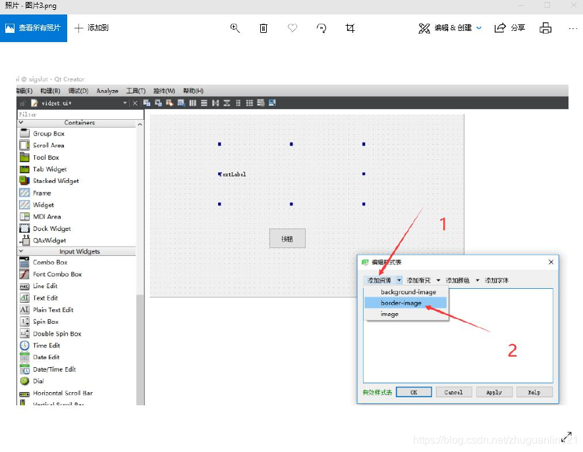583x452 pixels.
Task: Select Frame widget
Action: (42, 193)
